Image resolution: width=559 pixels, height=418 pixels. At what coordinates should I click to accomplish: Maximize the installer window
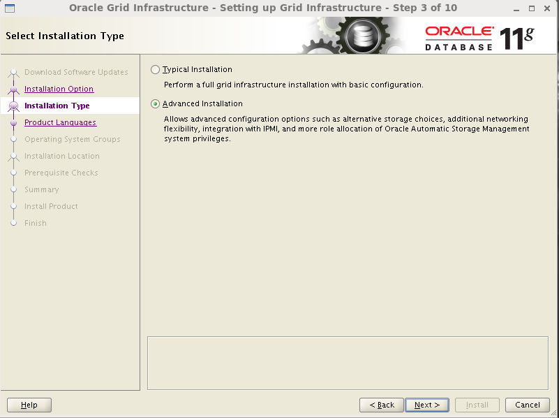(x=532, y=8)
